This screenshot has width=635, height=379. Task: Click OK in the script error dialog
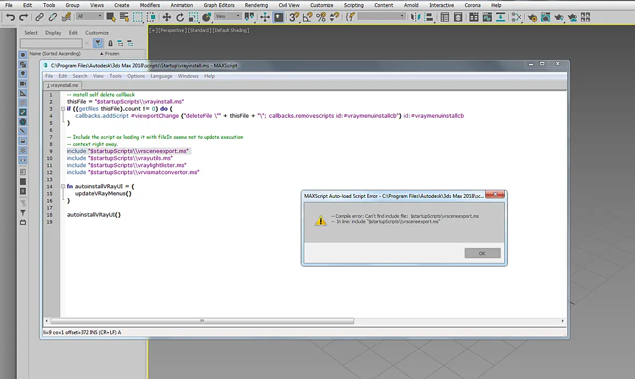tap(482, 253)
